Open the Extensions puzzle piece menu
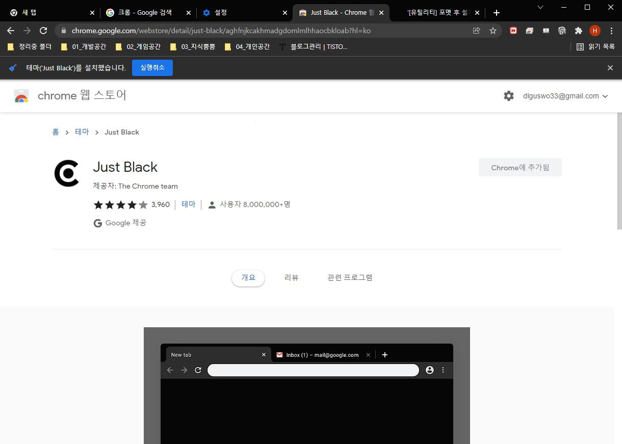The image size is (622, 444). (x=579, y=31)
